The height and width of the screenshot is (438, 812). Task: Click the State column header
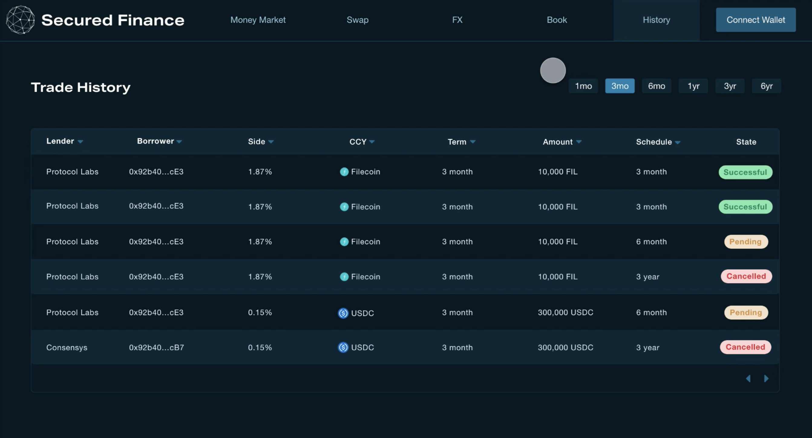click(x=746, y=142)
